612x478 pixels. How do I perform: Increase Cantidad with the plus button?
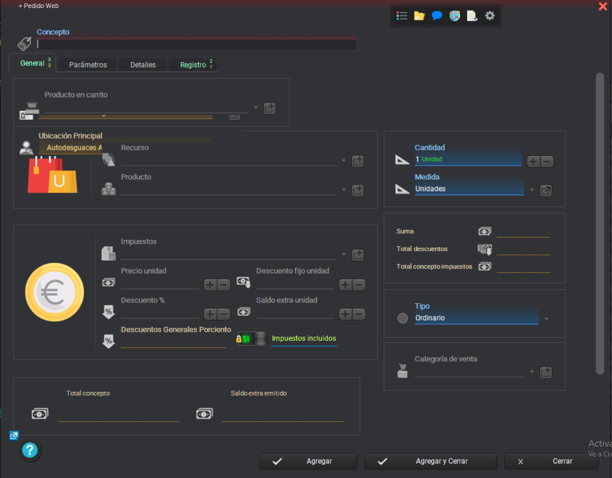click(534, 162)
